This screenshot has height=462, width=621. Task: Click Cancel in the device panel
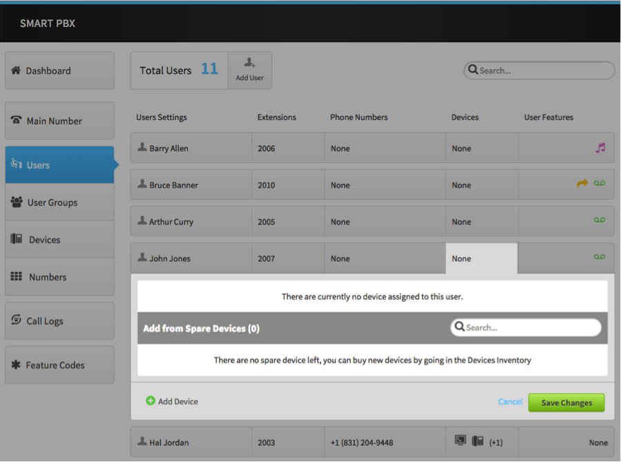pyautogui.click(x=510, y=401)
